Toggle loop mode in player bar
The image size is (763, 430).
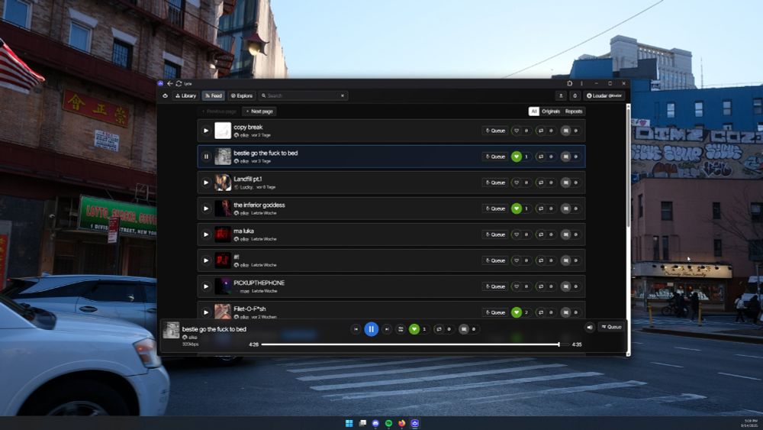[x=401, y=329]
